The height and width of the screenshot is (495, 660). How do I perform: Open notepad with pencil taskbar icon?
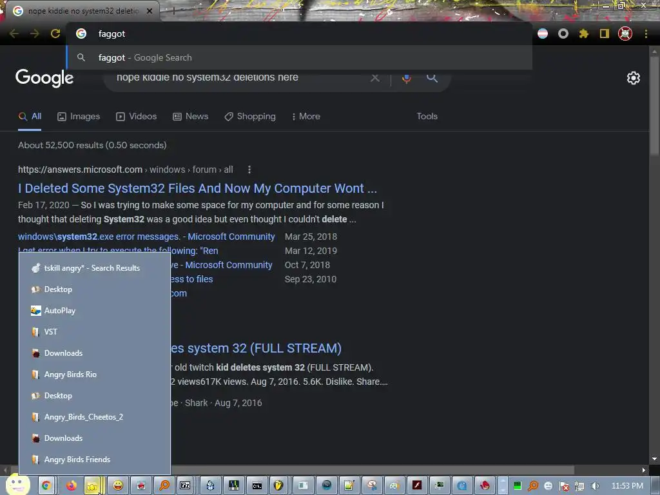tap(349, 486)
